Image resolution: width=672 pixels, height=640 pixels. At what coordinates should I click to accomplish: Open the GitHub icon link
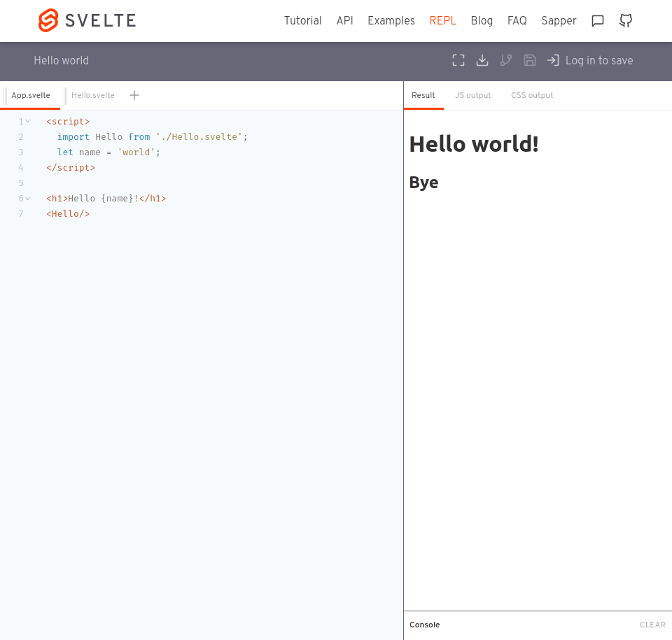pos(626,20)
